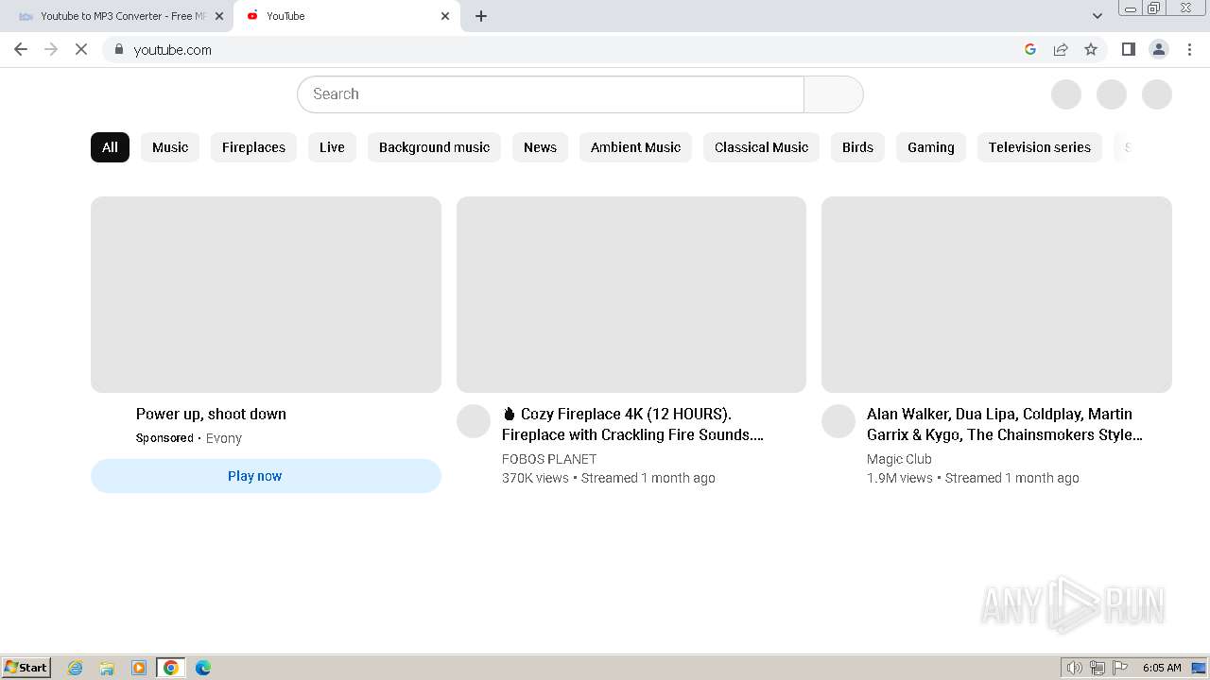This screenshot has width=1210, height=680.
Task: Click the middle header circle placeholder icon
Action: tap(1112, 94)
